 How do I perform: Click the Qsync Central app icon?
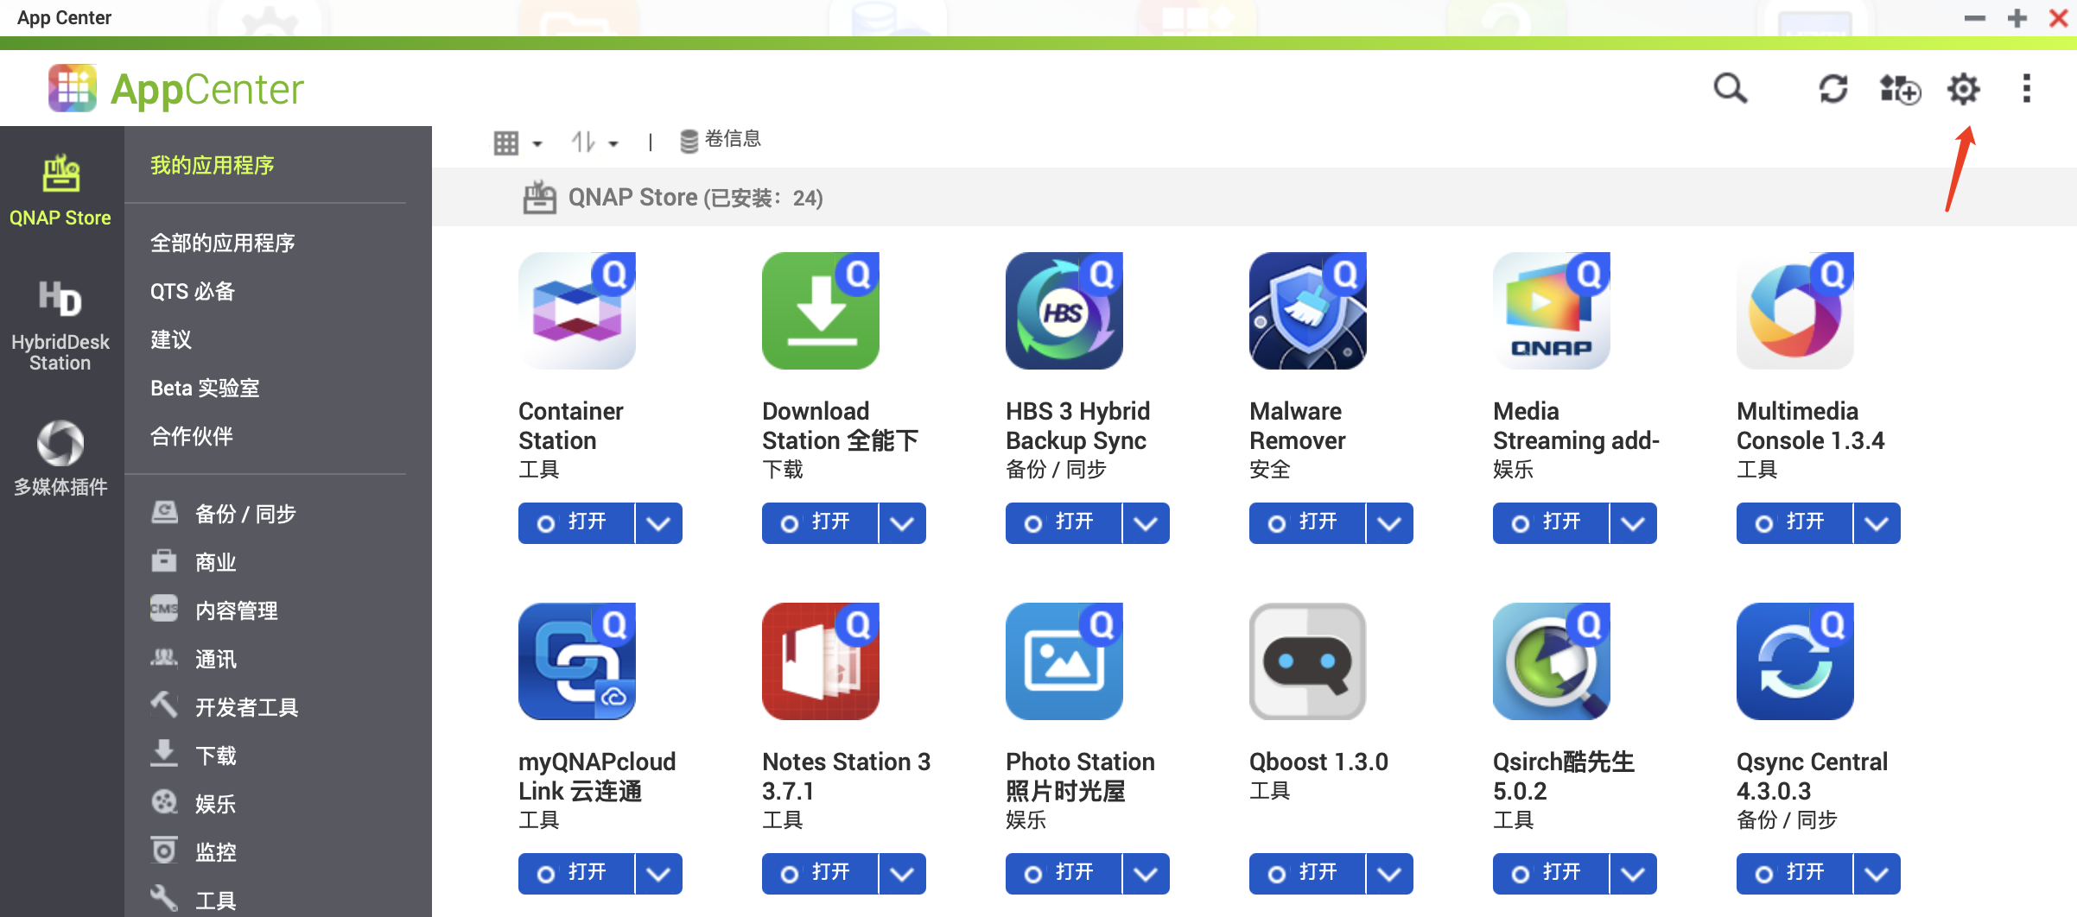(1795, 661)
